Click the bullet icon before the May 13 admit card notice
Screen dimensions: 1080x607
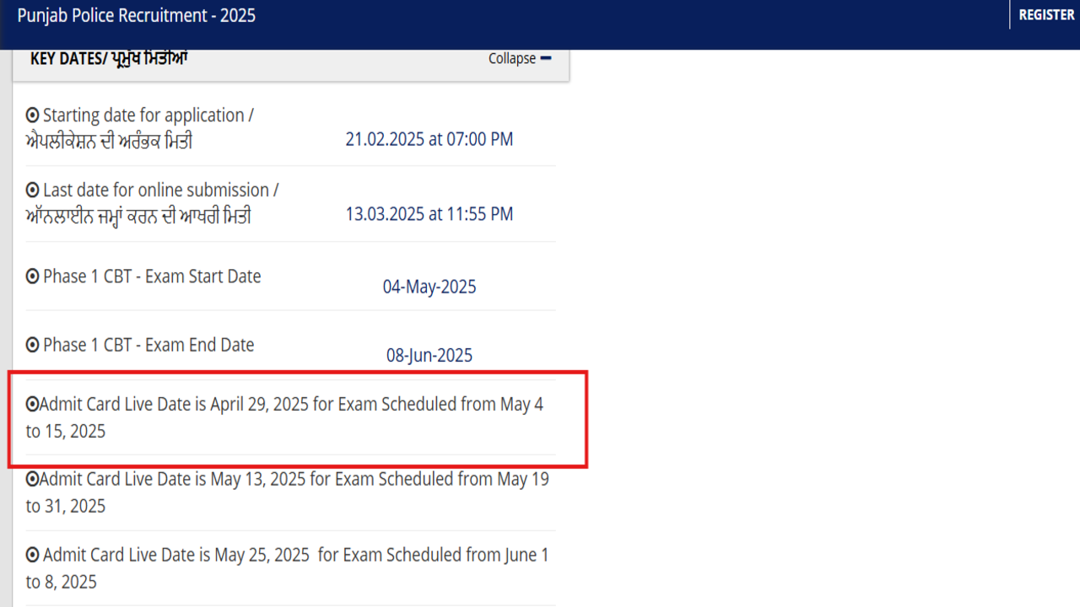click(32, 480)
